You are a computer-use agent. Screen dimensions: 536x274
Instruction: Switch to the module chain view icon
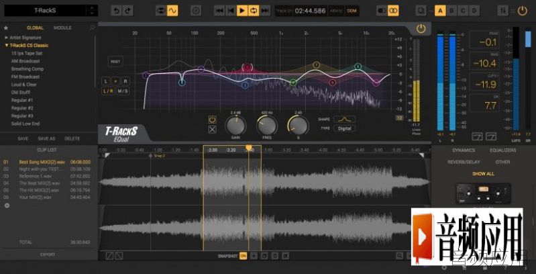pyautogui.click(x=160, y=11)
